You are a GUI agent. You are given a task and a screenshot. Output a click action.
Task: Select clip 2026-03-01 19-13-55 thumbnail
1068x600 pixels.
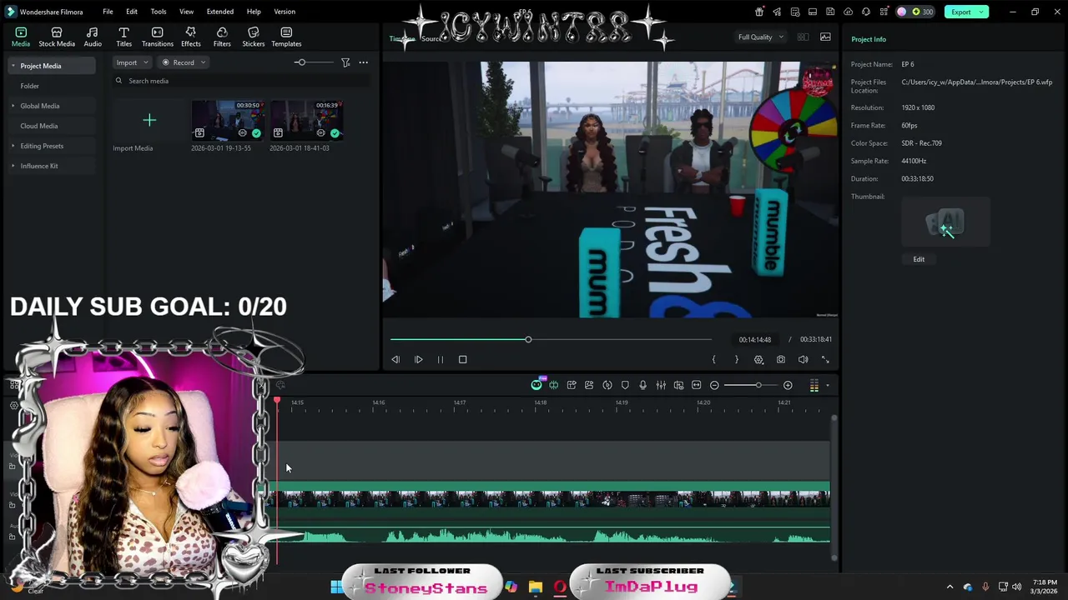(x=228, y=121)
